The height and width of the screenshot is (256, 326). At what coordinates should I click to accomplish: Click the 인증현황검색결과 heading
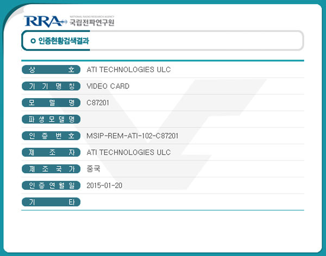(64, 41)
